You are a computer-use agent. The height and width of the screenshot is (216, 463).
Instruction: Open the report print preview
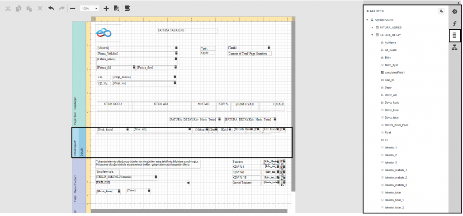click(x=117, y=8)
